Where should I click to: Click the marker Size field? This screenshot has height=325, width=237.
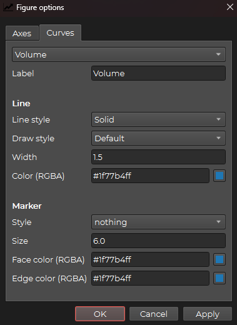(x=158, y=241)
